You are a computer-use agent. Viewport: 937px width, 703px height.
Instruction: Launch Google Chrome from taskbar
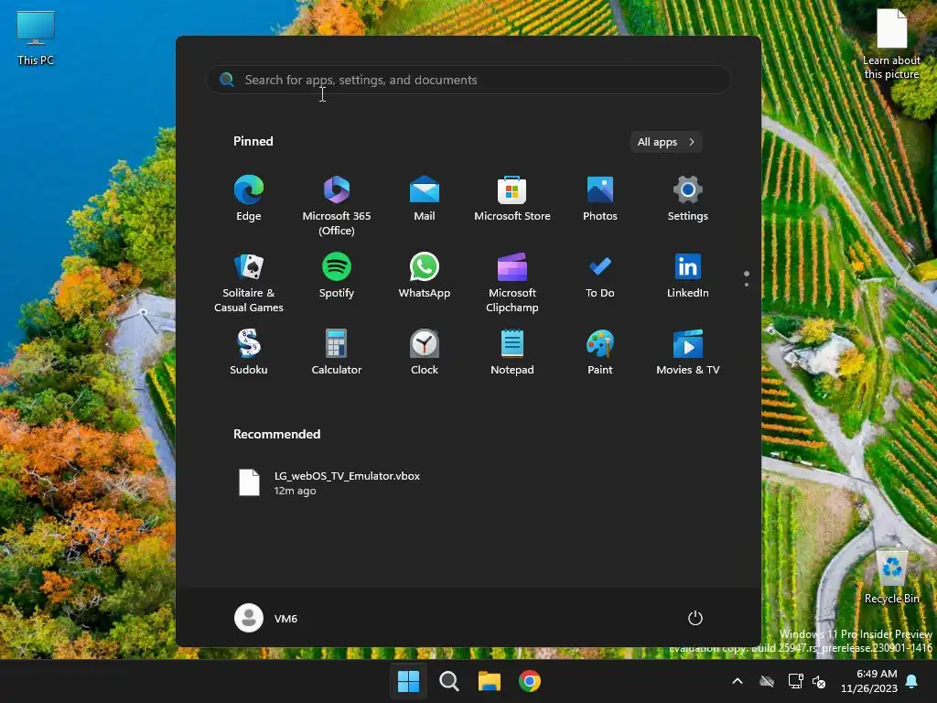(530, 681)
